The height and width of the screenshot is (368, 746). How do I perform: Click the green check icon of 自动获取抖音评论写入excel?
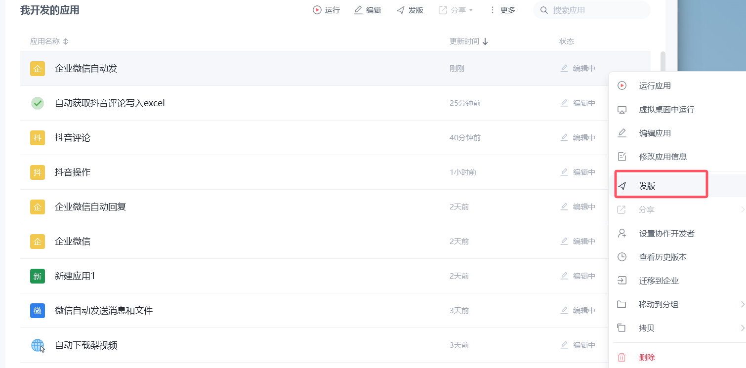pos(38,103)
